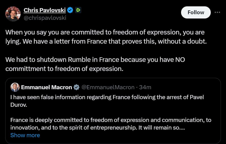Click the @chrispavlovski handle
The height and width of the screenshot is (144, 226).
(x=45, y=18)
